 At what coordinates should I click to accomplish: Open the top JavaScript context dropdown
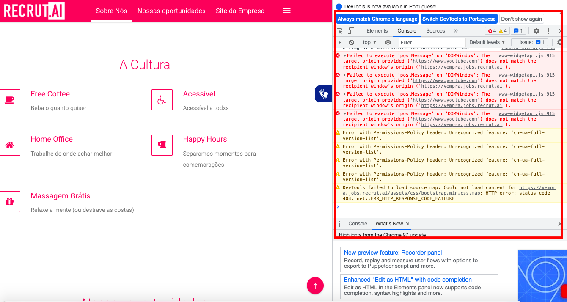point(369,42)
